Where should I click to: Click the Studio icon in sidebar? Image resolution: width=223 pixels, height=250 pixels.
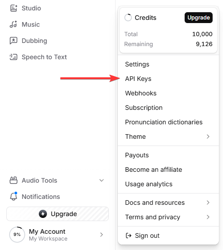[14, 8]
